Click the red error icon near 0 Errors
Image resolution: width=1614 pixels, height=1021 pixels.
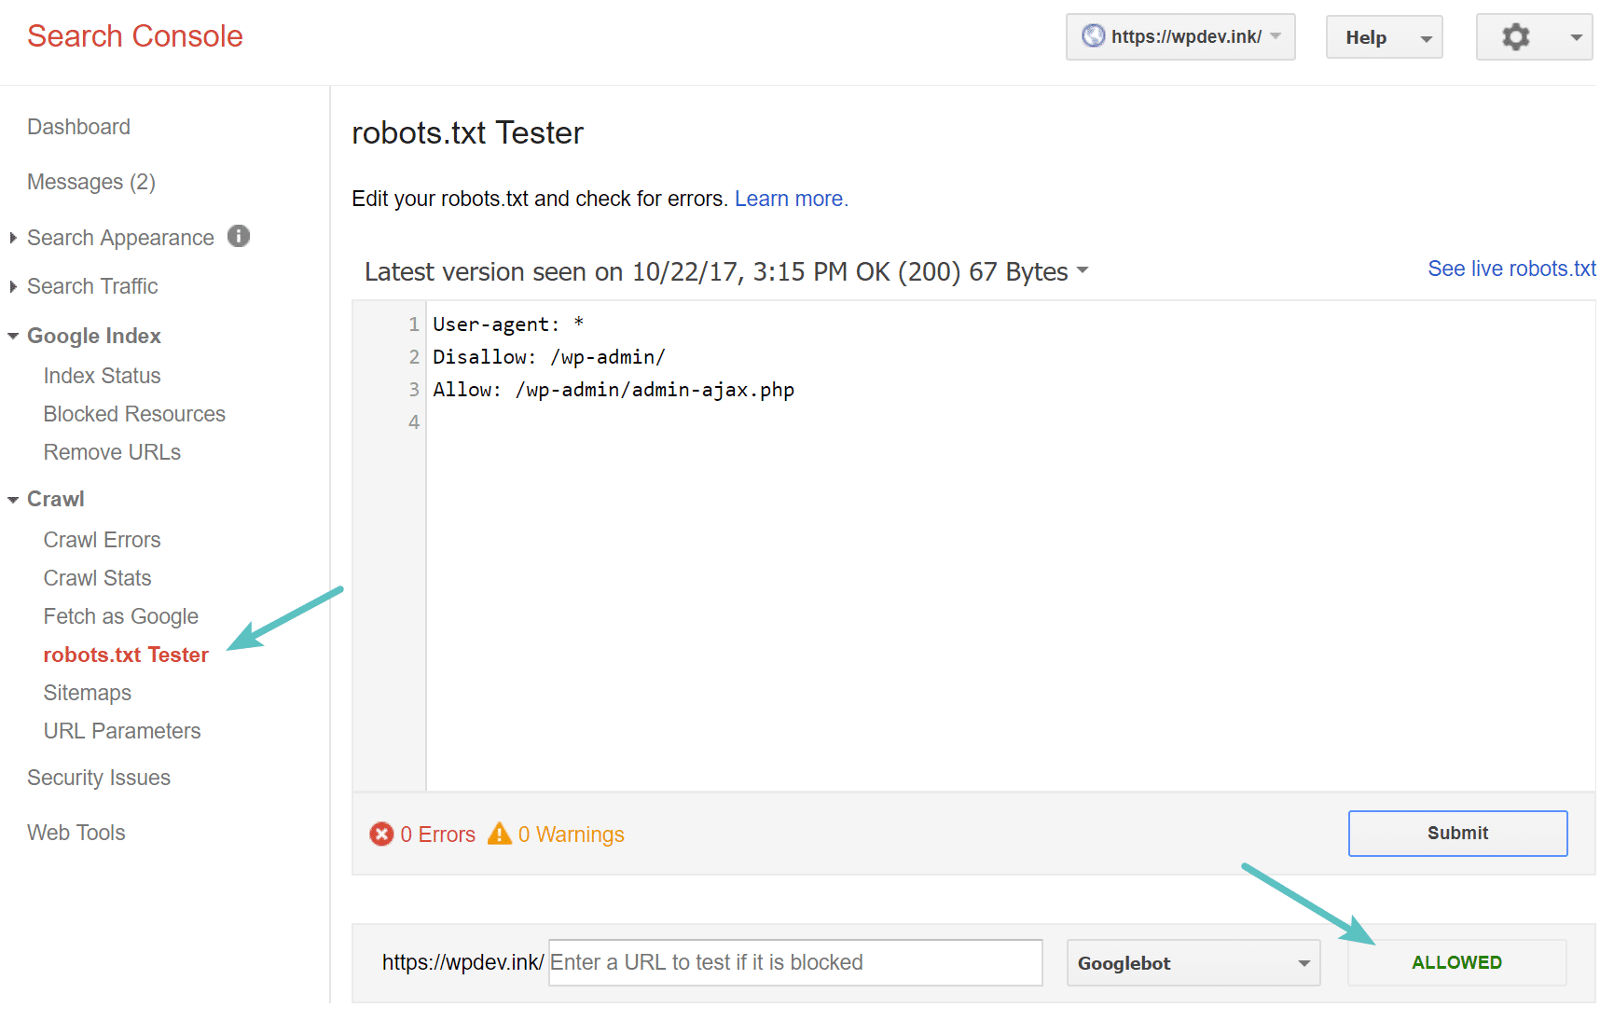(381, 834)
